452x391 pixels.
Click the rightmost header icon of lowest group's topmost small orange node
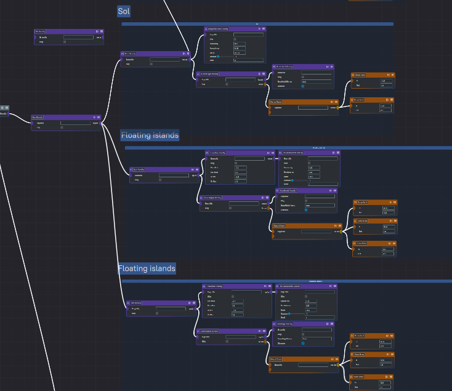392,336
